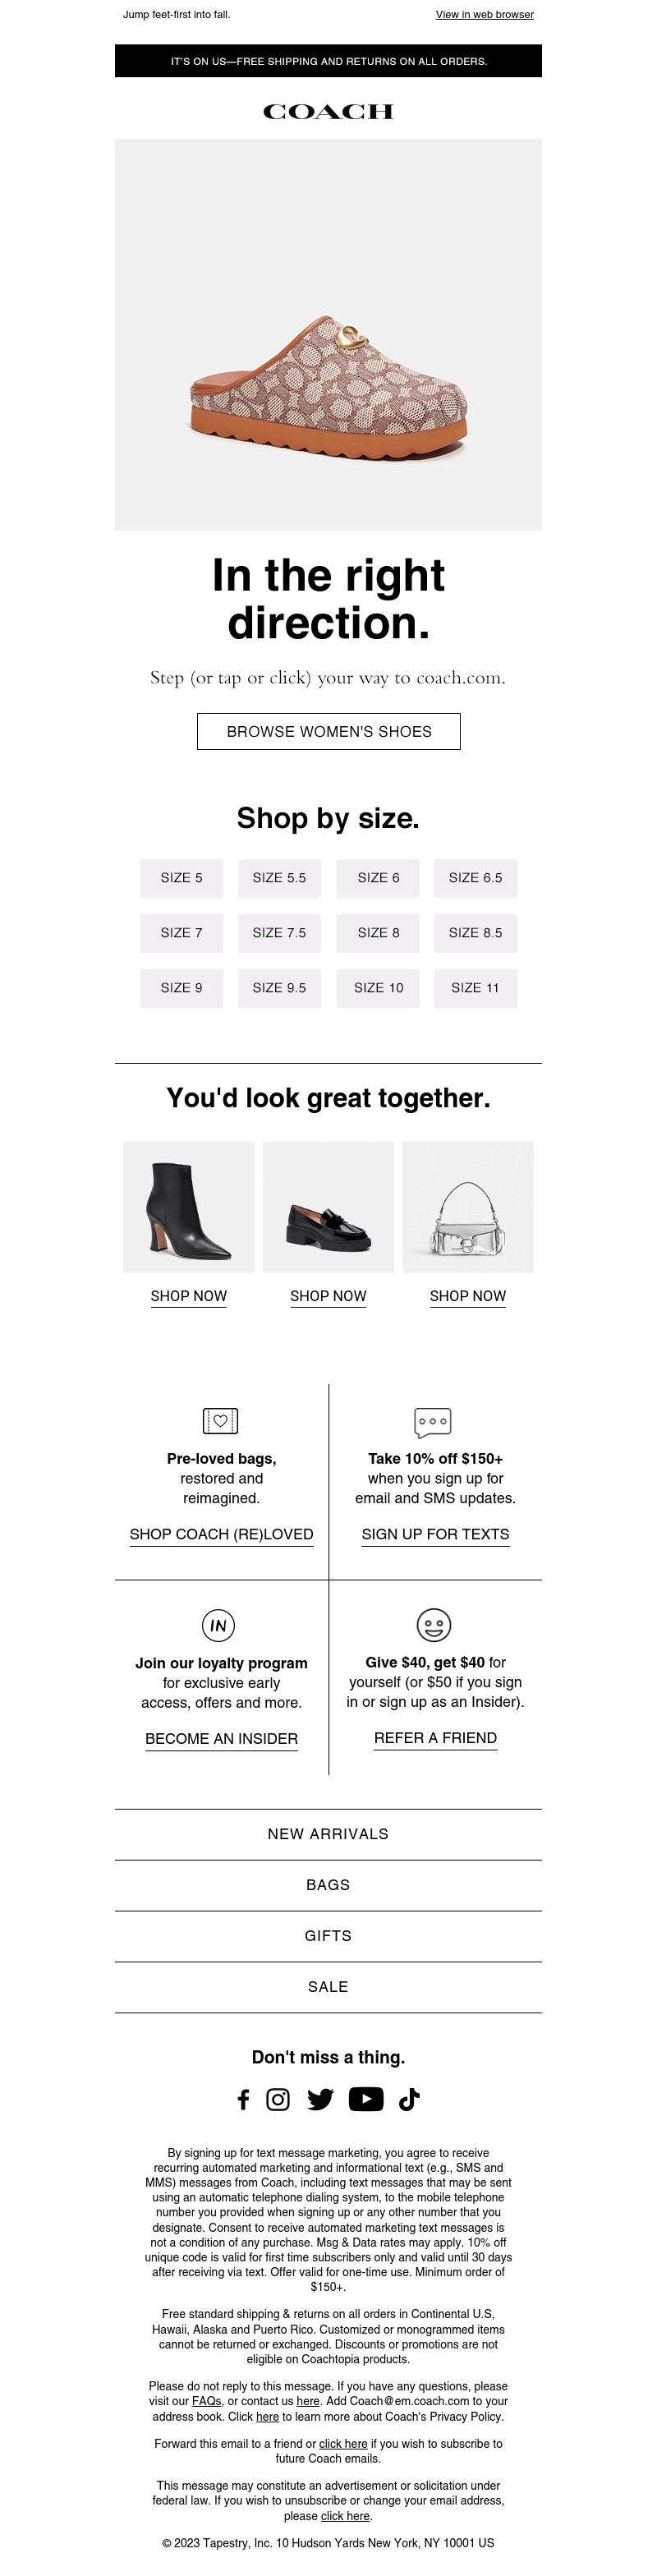Image resolution: width=657 pixels, height=2576 pixels.
Task: Click Sign Up For Texts link
Action: [435, 1534]
